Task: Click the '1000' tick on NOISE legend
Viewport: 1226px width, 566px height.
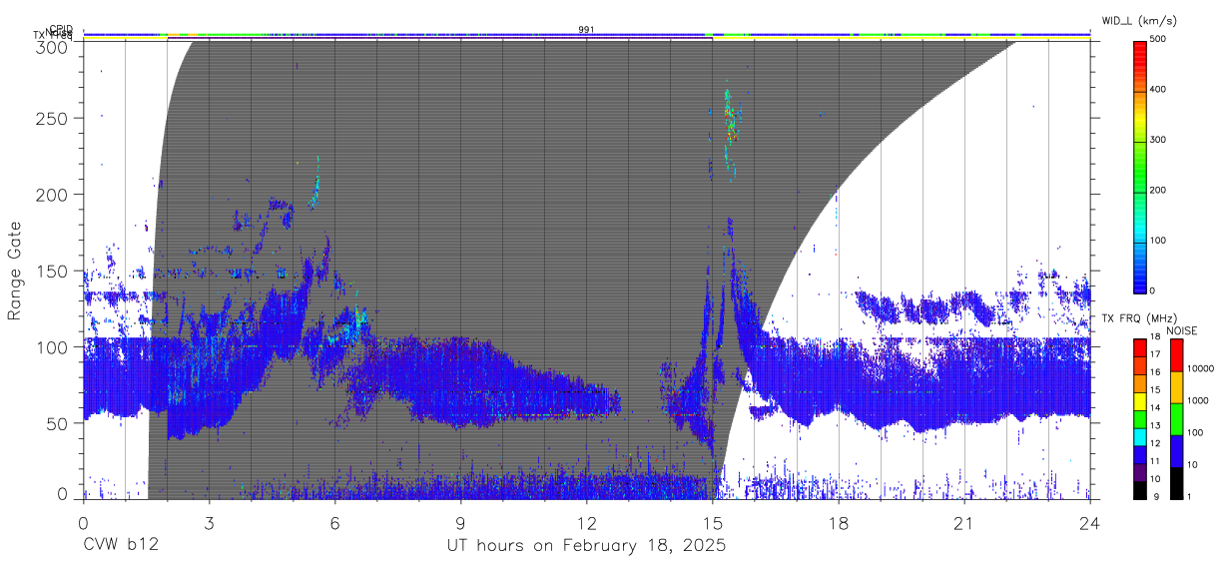Action: 1198,400
